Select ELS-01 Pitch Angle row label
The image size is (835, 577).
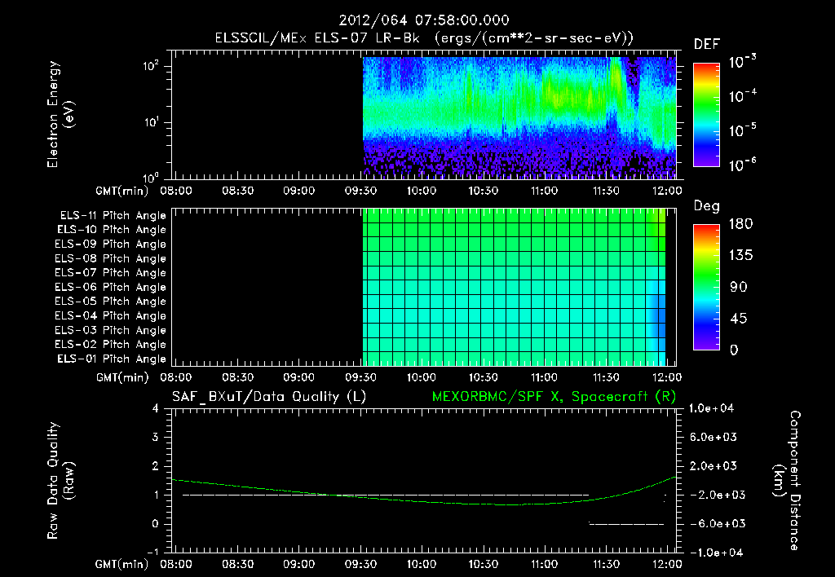111,359
